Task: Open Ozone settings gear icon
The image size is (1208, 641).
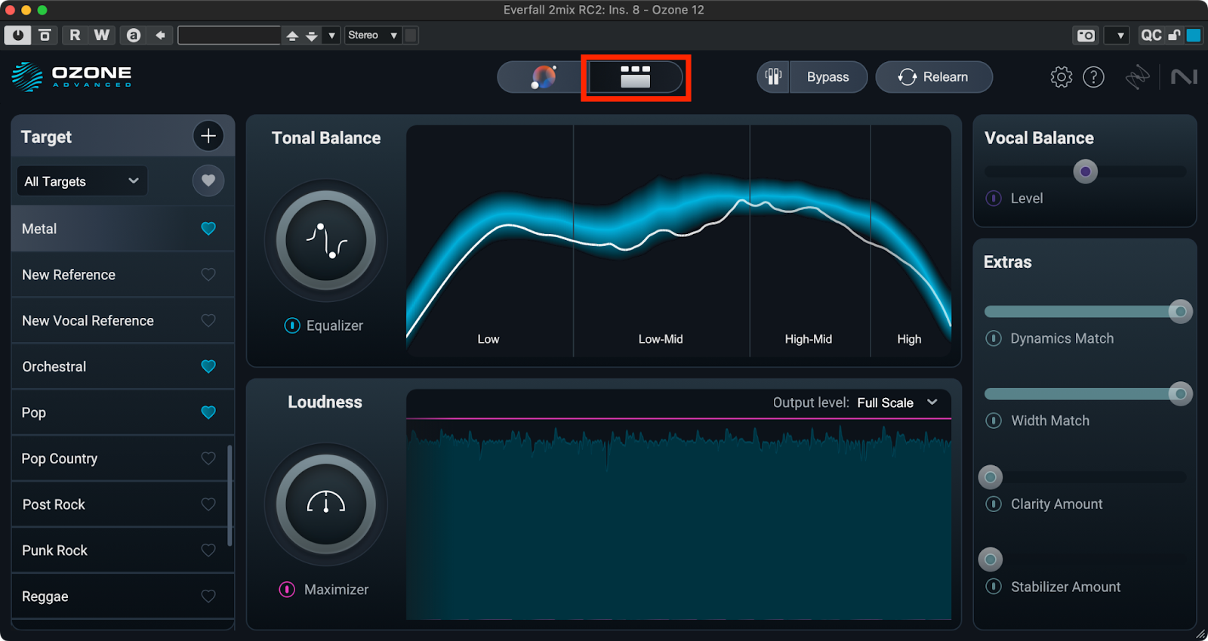Action: pos(1061,77)
